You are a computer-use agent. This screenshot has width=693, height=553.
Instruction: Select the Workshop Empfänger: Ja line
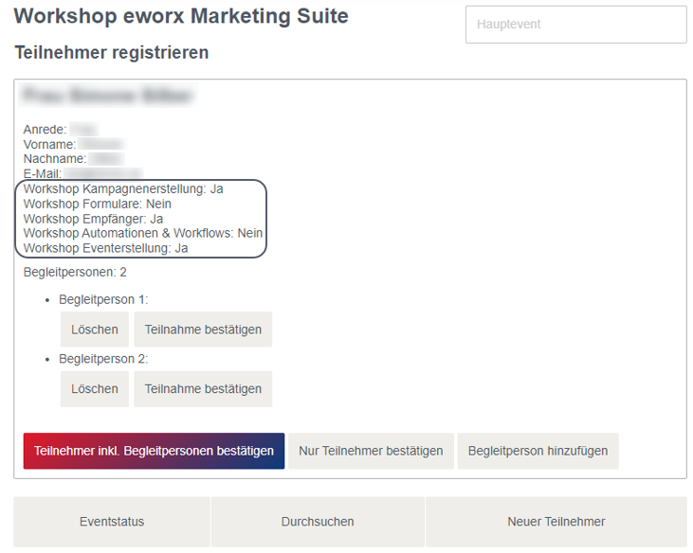(93, 219)
